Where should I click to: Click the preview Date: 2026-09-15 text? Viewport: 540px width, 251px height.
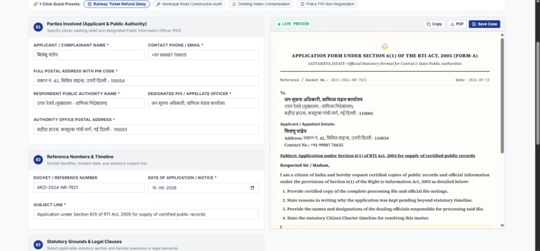(x=472, y=80)
